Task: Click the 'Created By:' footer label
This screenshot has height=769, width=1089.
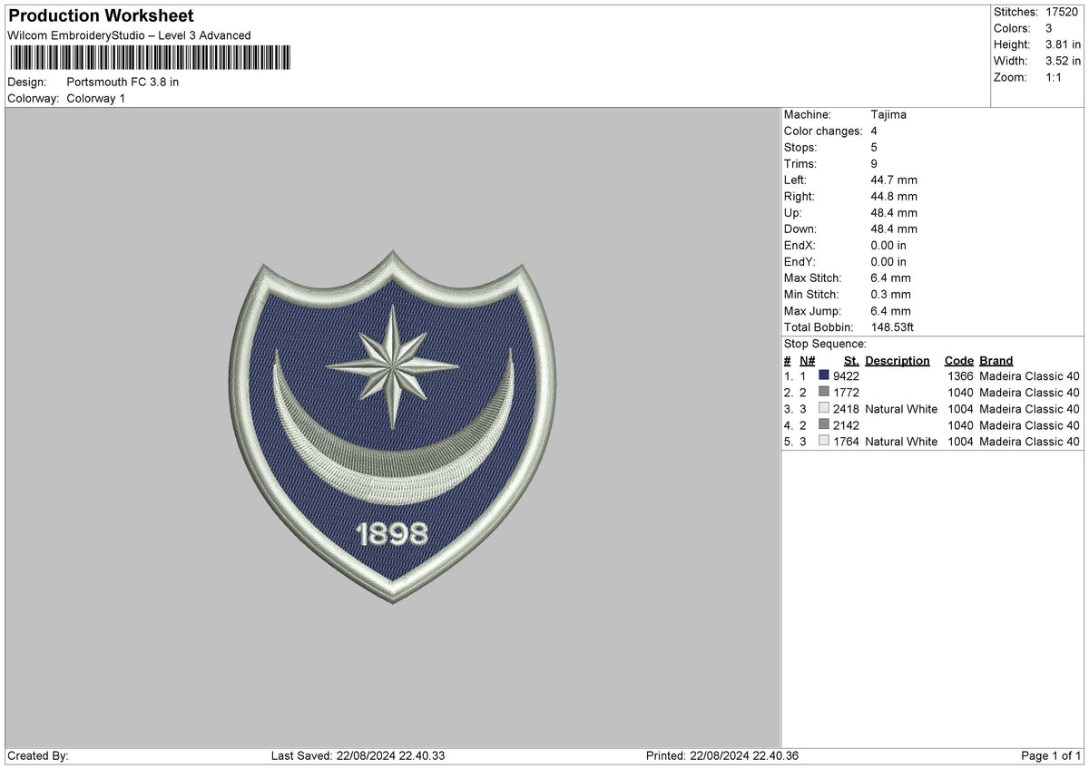Action: click(37, 756)
